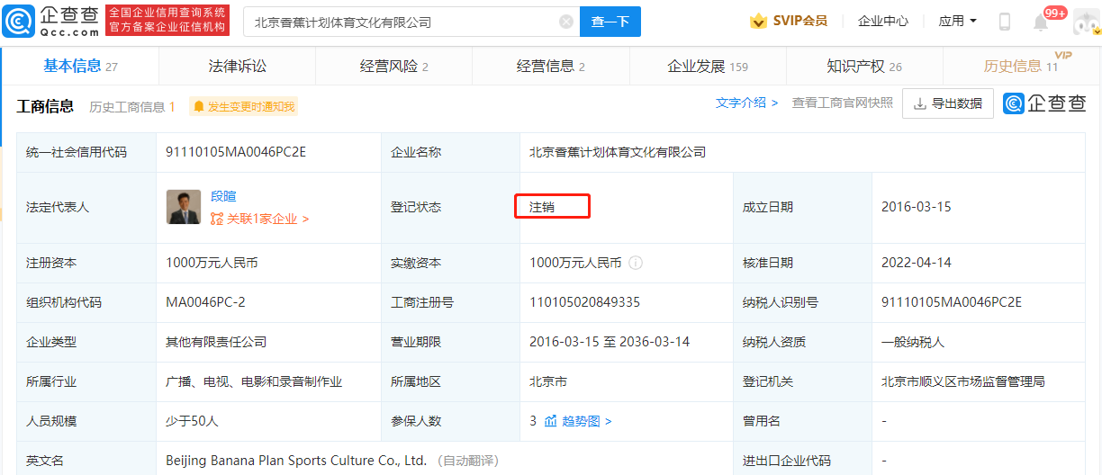Click 少于50人 staff size value
The width and height of the screenshot is (1102, 475).
coord(192,421)
